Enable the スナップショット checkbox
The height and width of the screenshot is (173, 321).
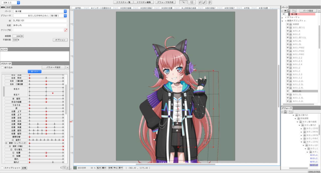[x=3, y=168]
